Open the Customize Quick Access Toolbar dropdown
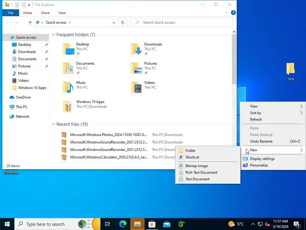The height and width of the screenshot is (230, 306). click(29, 5)
